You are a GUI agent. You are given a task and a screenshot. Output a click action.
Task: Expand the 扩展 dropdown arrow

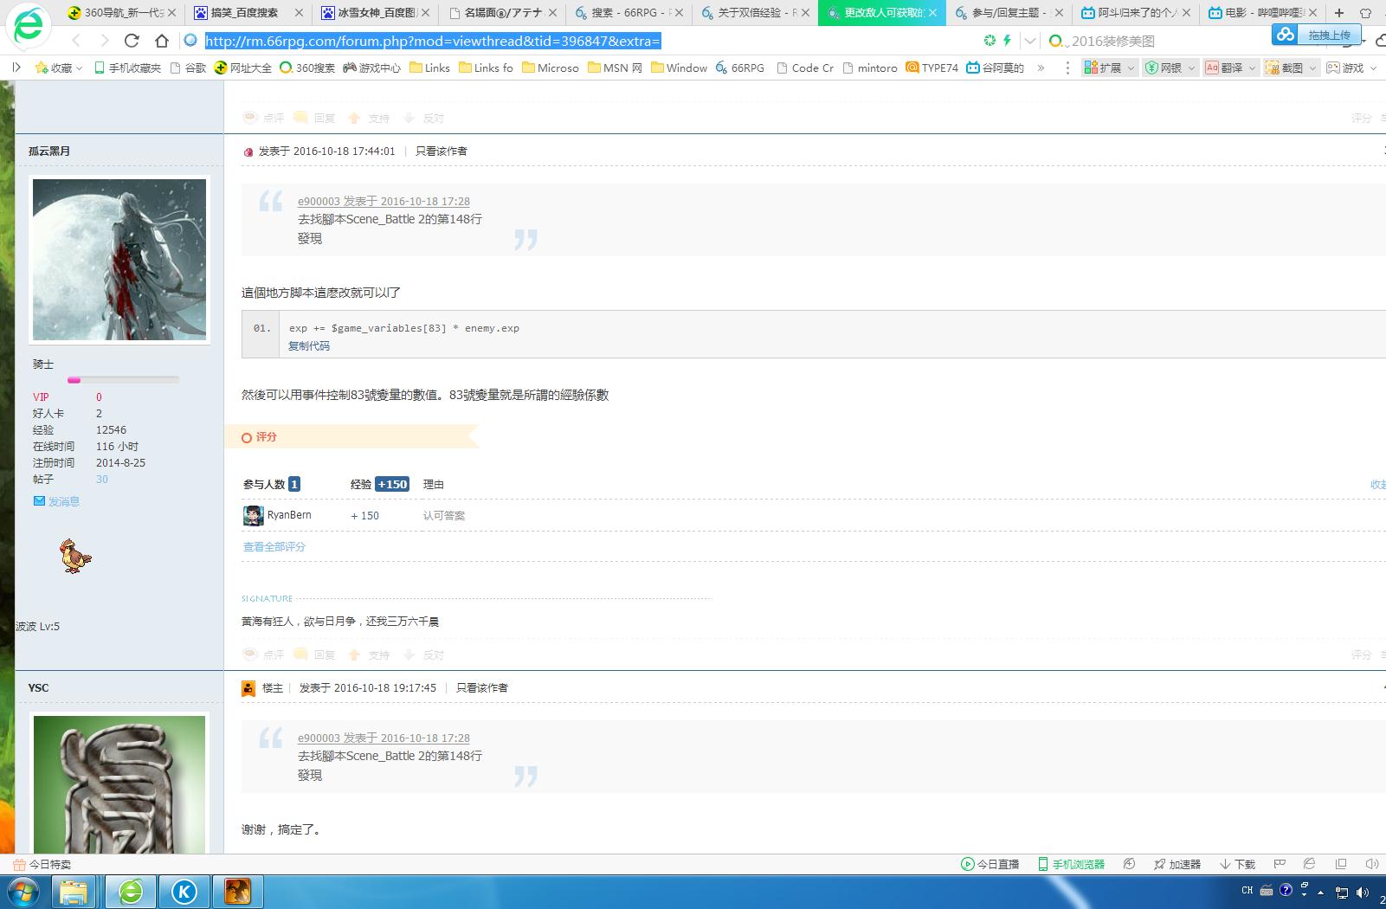[1131, 68]
